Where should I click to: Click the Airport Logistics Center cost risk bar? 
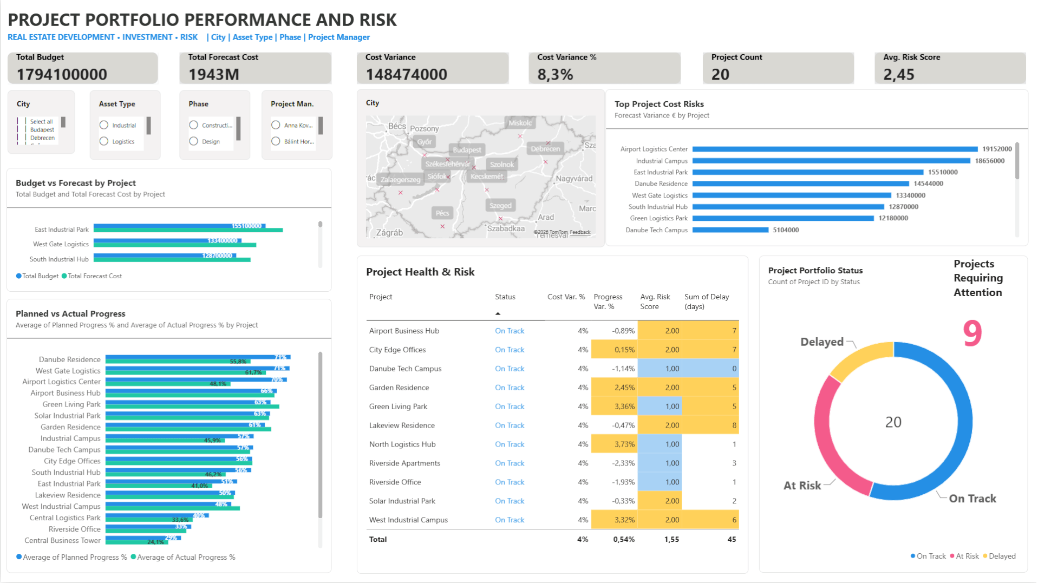(x=835, y=149)
